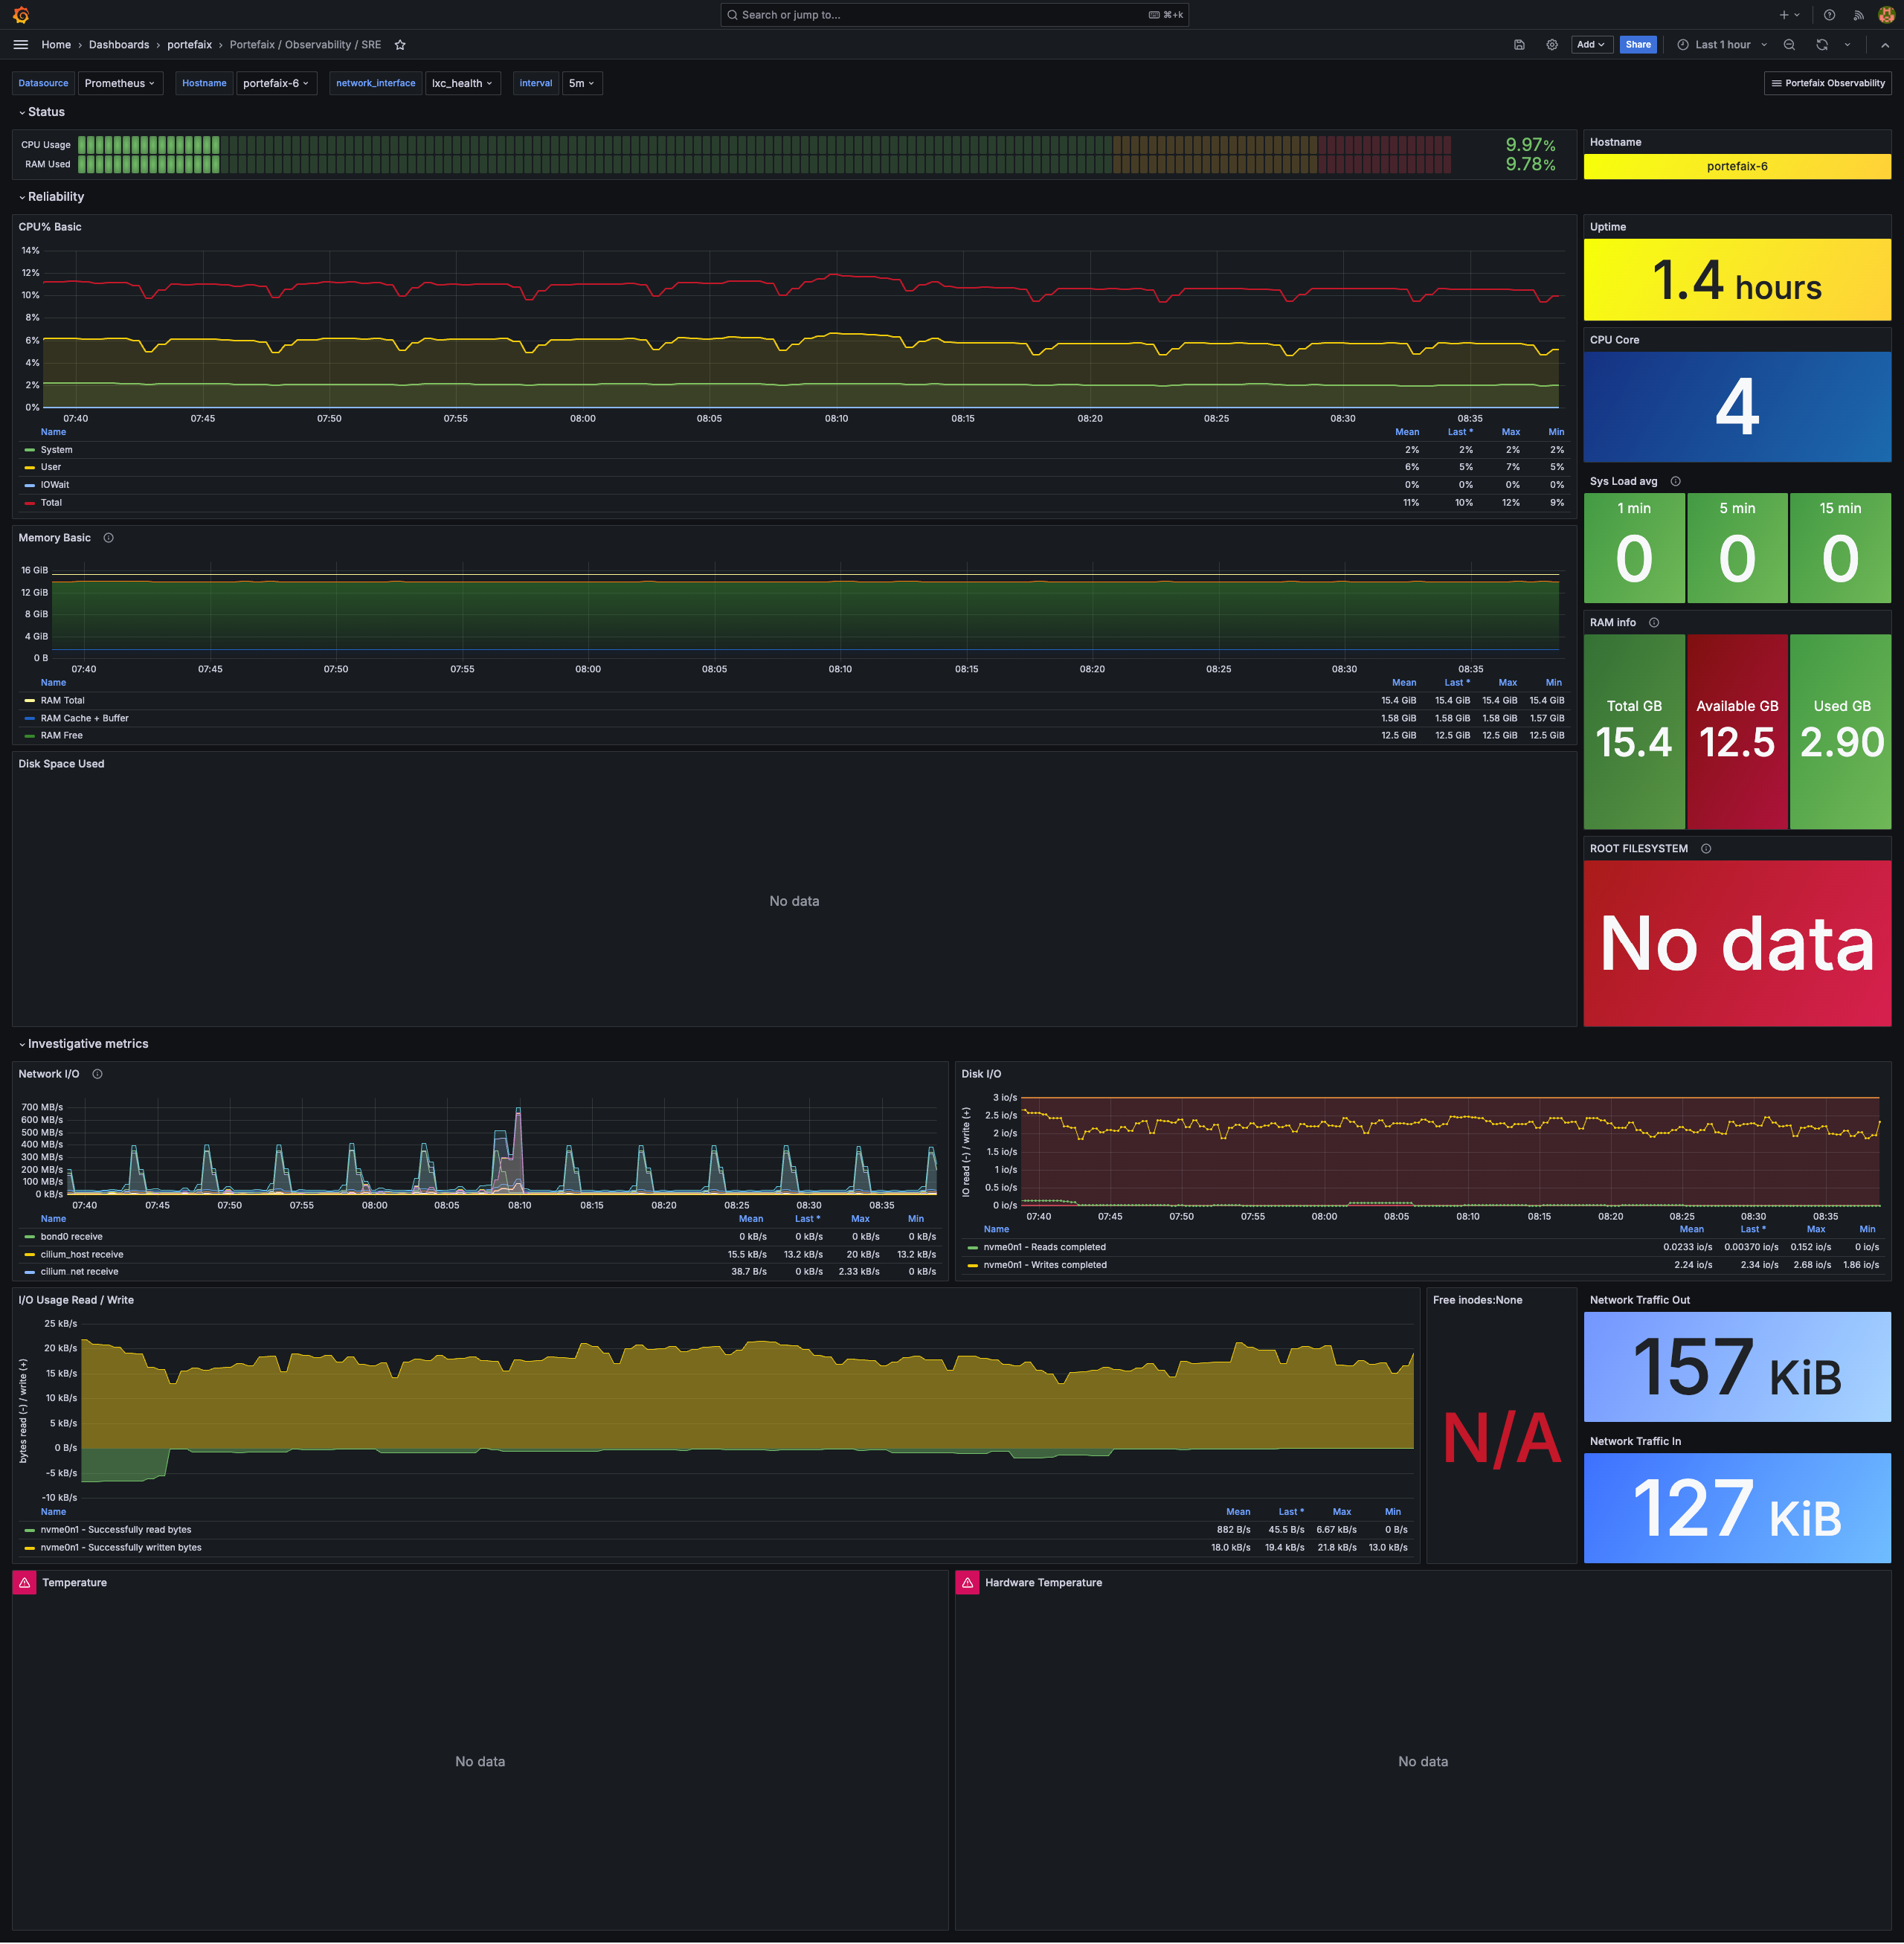Image resolution: width=1904 pixels, height=1944 pixels.
Task: Toggle the System series in CPU legend
Action: click(56, 450)
